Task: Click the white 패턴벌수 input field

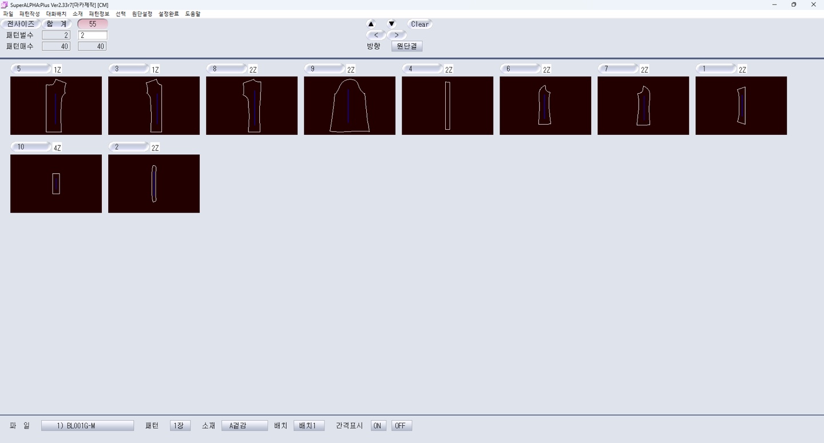Action: [93, 35]
